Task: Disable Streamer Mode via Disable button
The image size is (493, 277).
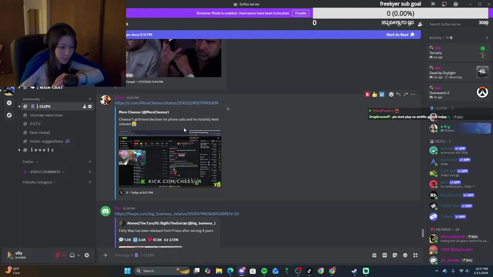Action: point(300,13)
